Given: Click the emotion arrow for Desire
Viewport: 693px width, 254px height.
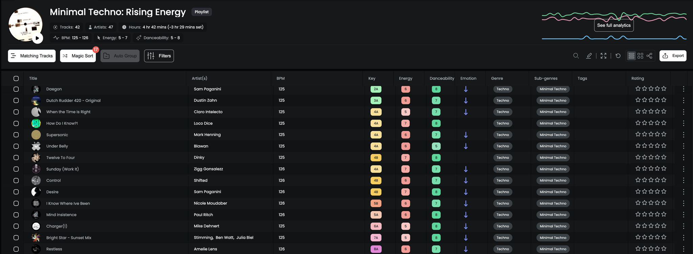Looking at the screenshot, I should coord(466,192).
